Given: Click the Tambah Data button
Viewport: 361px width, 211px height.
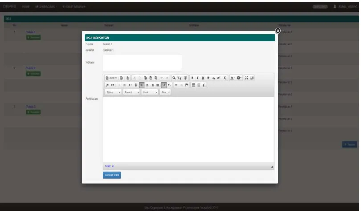Looking at the screenshot, I should click(x=112, y=175).
